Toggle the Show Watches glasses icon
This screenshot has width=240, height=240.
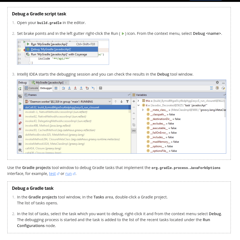coord(134,131)
